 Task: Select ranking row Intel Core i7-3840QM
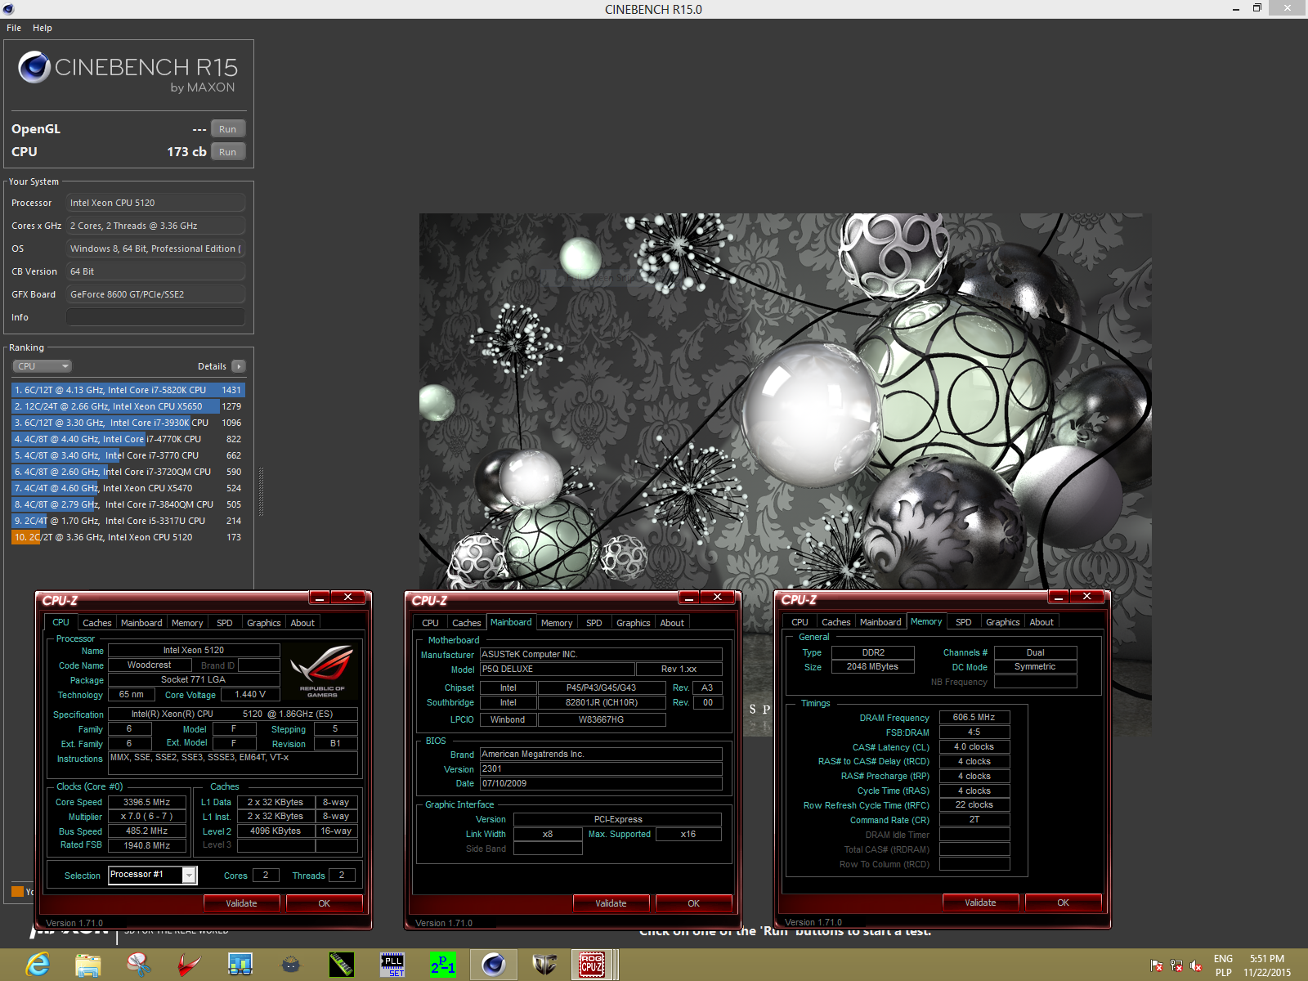pyautogui.click(x=128, y=504)
